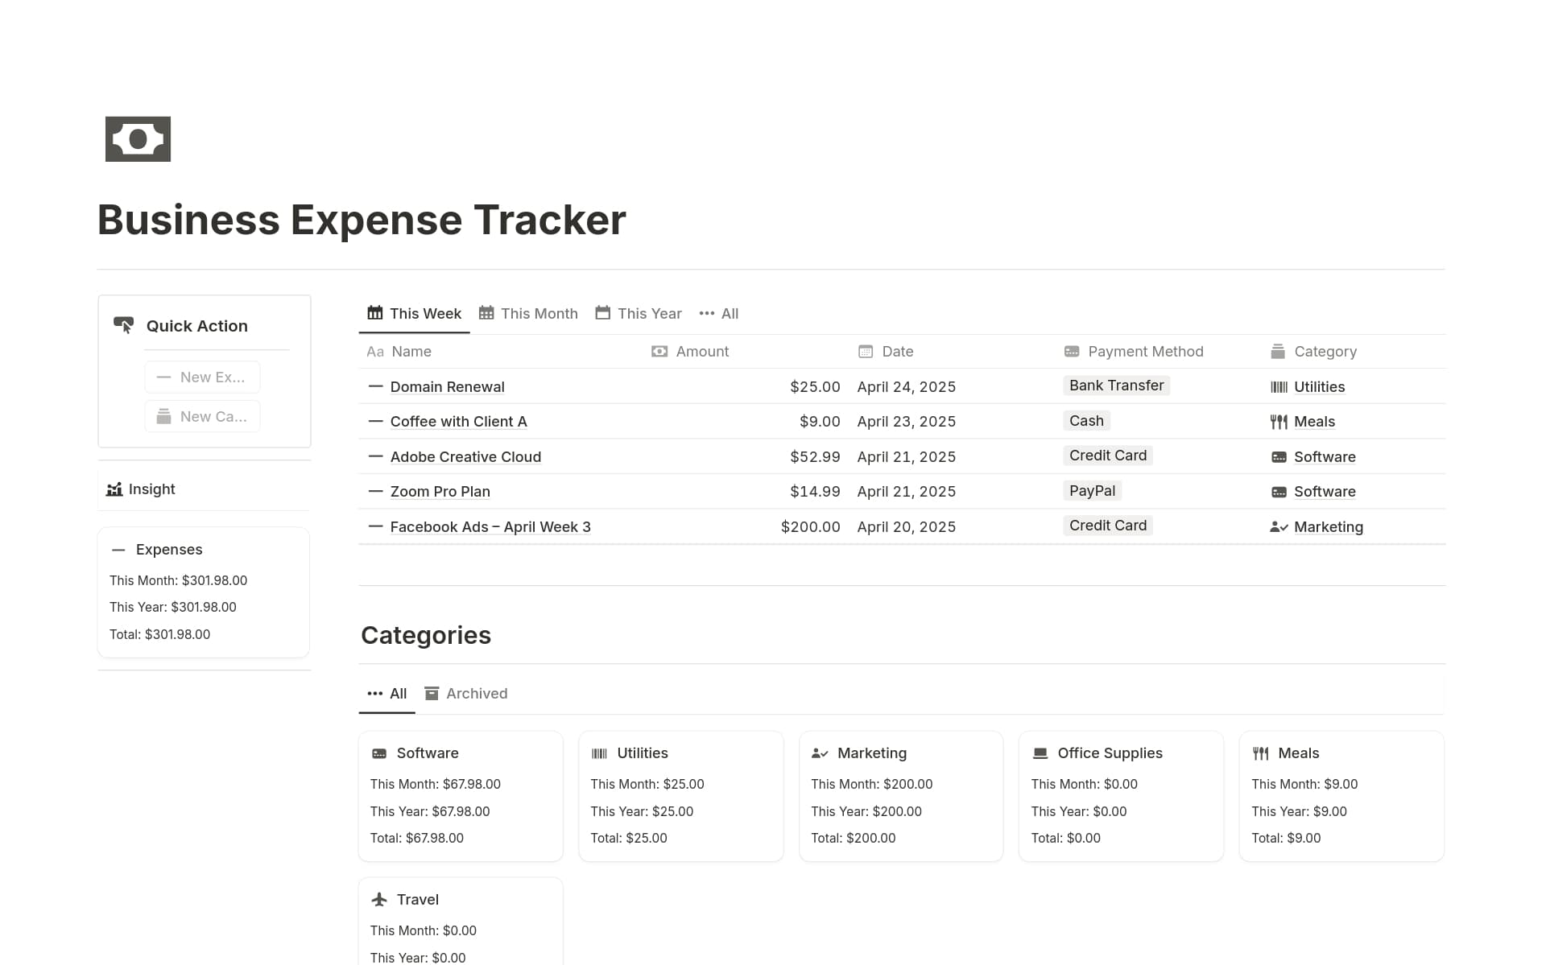The image size is (1546, 965).
Task: Click the calendar icon next to This Week
Action: [x=375, y=313]
